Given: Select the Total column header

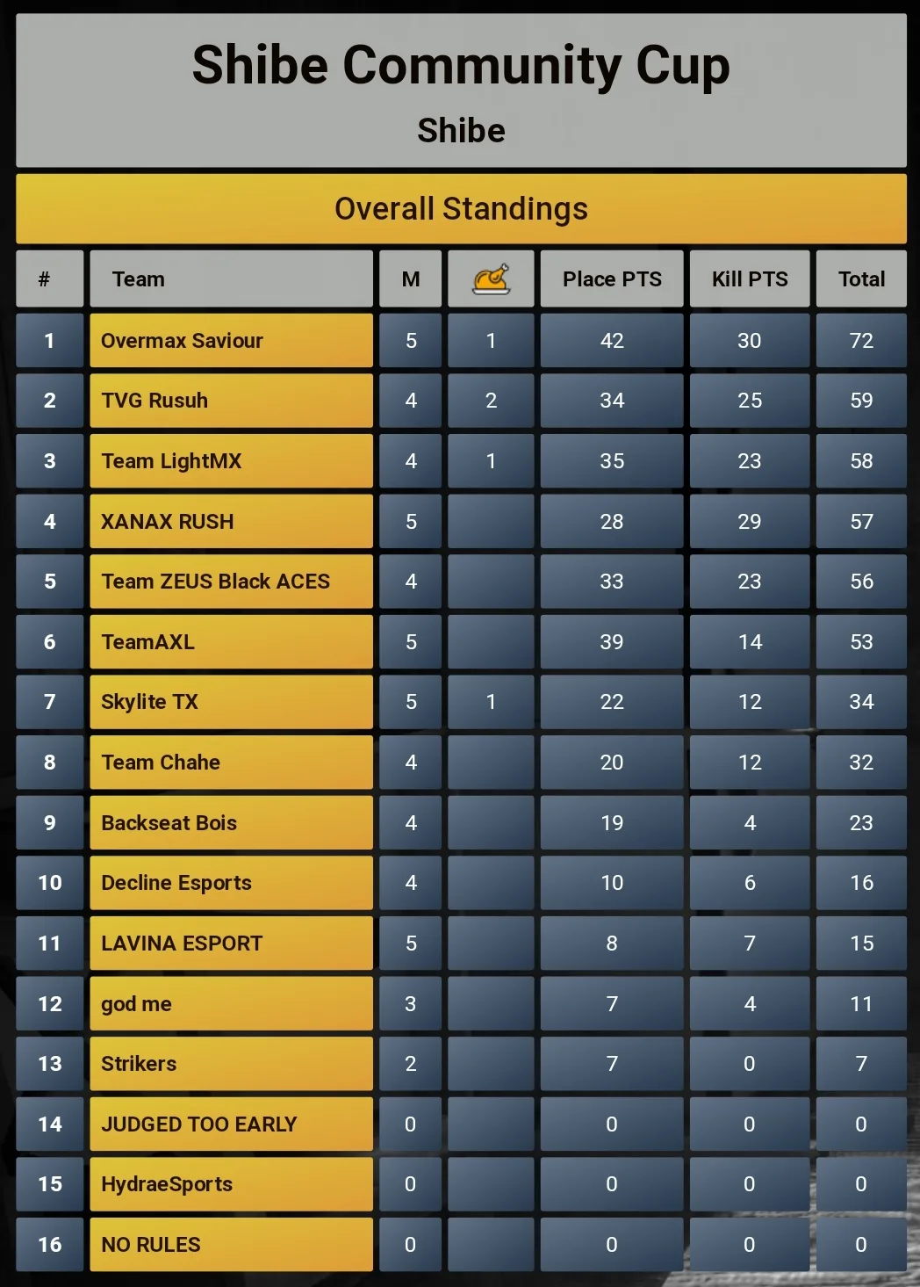Looking at the screenshot, I should (x=861, y=279).
